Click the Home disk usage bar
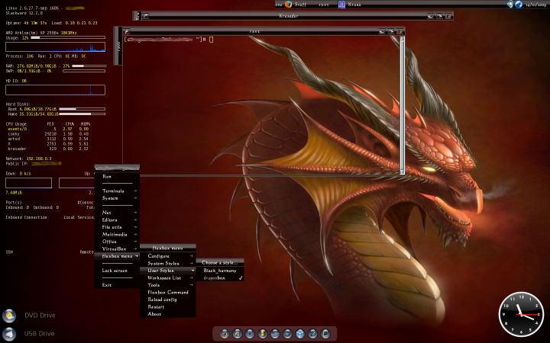550x343 pixels. (x=82, y=114)
